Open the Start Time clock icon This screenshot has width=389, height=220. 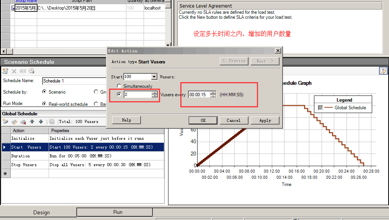(31, 71)
